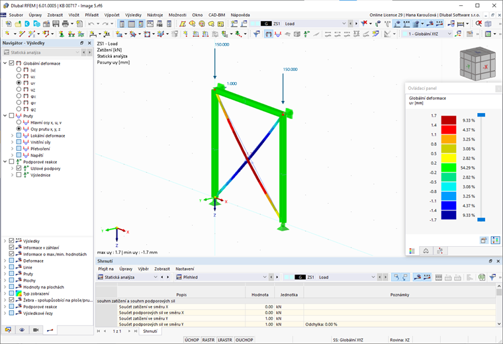Toggle Globální deformace checkbox
This screenshot has width=503, height=344.
click(x=11, y=63)
